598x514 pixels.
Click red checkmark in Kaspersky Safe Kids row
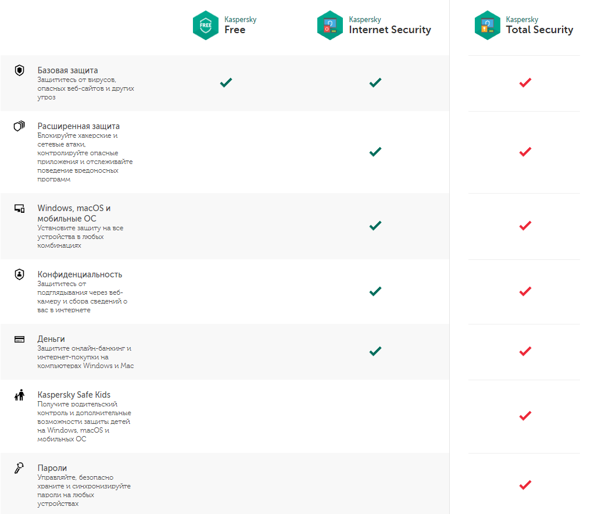point(525,416)
